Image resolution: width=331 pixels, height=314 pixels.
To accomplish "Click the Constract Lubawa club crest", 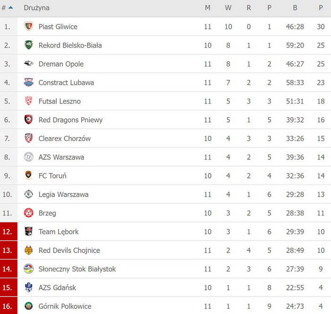I will pyautogui.click(x=28, y=82).
